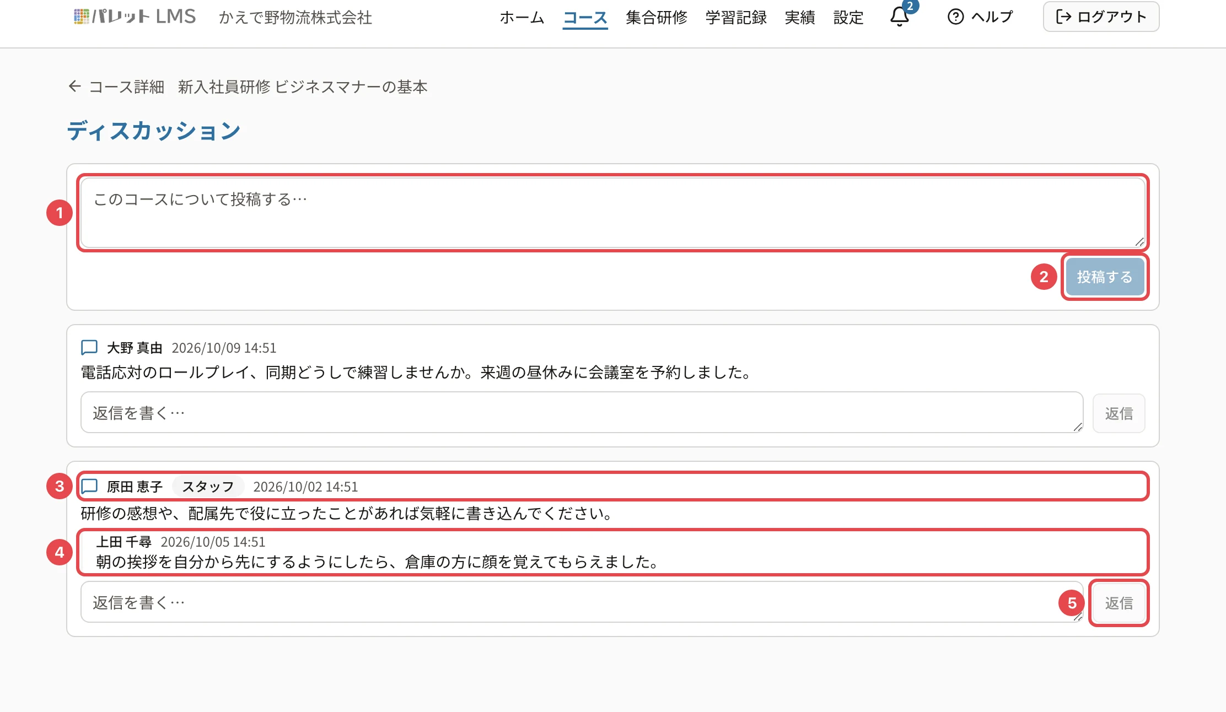1226x712 pixels.
Task: Go to the ホーム menu
Action: coord(521,17)
